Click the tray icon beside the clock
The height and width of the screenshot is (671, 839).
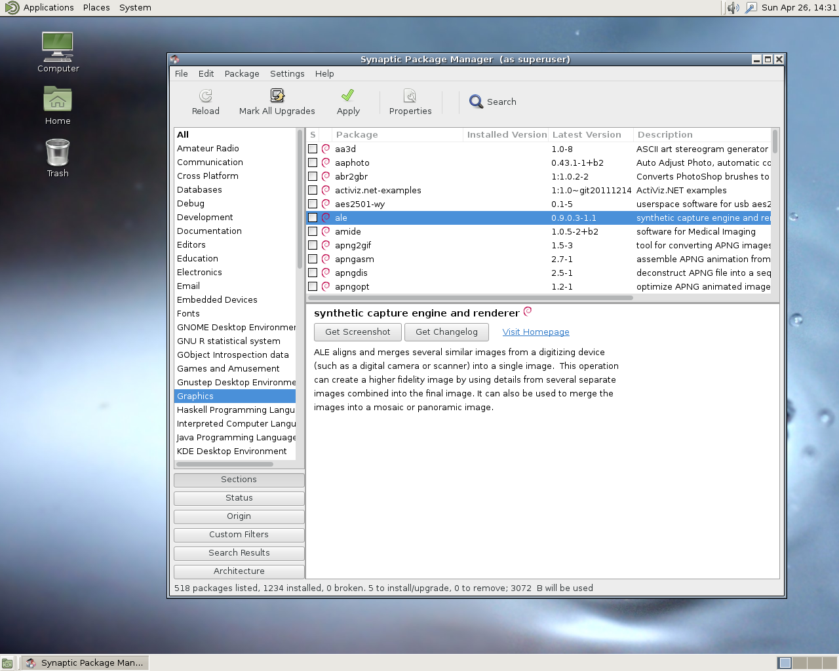751,8
